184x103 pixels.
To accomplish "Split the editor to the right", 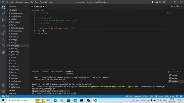I will (x=177, y=7).
